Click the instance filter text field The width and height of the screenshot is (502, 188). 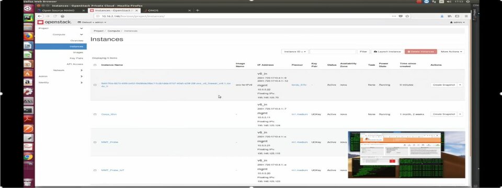tap(333, 52)
